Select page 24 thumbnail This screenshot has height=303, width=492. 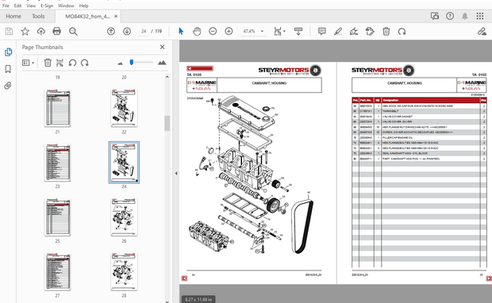(124, 163)
